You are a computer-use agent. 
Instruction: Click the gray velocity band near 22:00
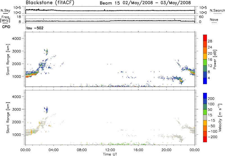click(178, 137)
